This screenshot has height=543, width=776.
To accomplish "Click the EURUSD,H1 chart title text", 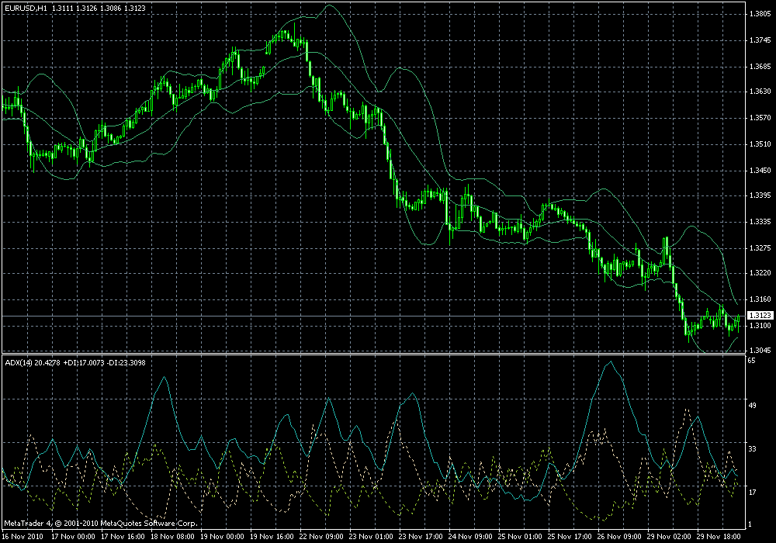I will pos(26,8).
